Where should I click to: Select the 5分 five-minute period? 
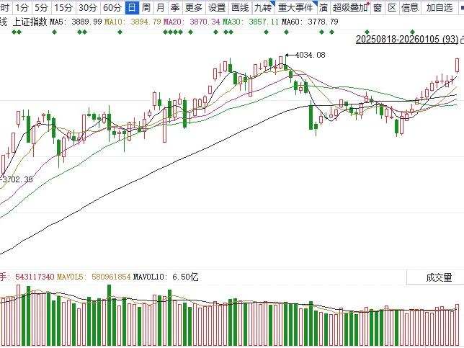click(x=42, y=8)
